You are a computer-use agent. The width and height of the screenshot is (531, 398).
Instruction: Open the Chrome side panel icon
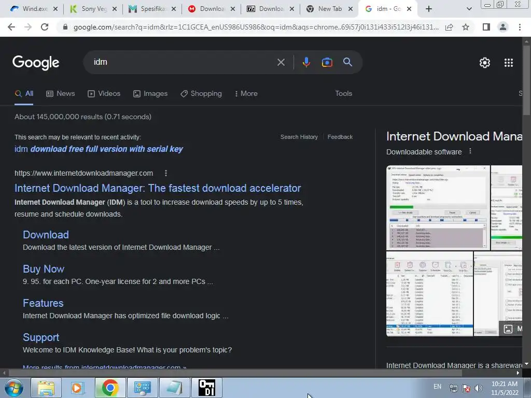pos(486,27)
